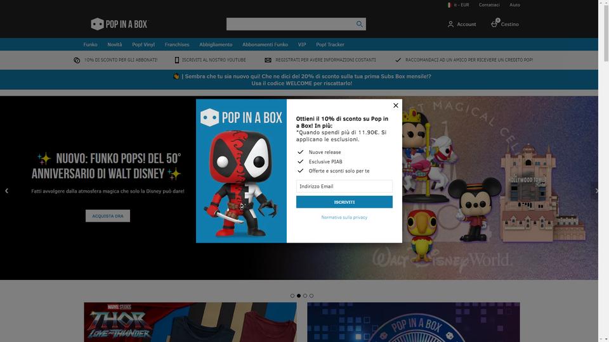The image size is (609, 342).
Task: Open the Franchises menu
Action: point(177,44)
